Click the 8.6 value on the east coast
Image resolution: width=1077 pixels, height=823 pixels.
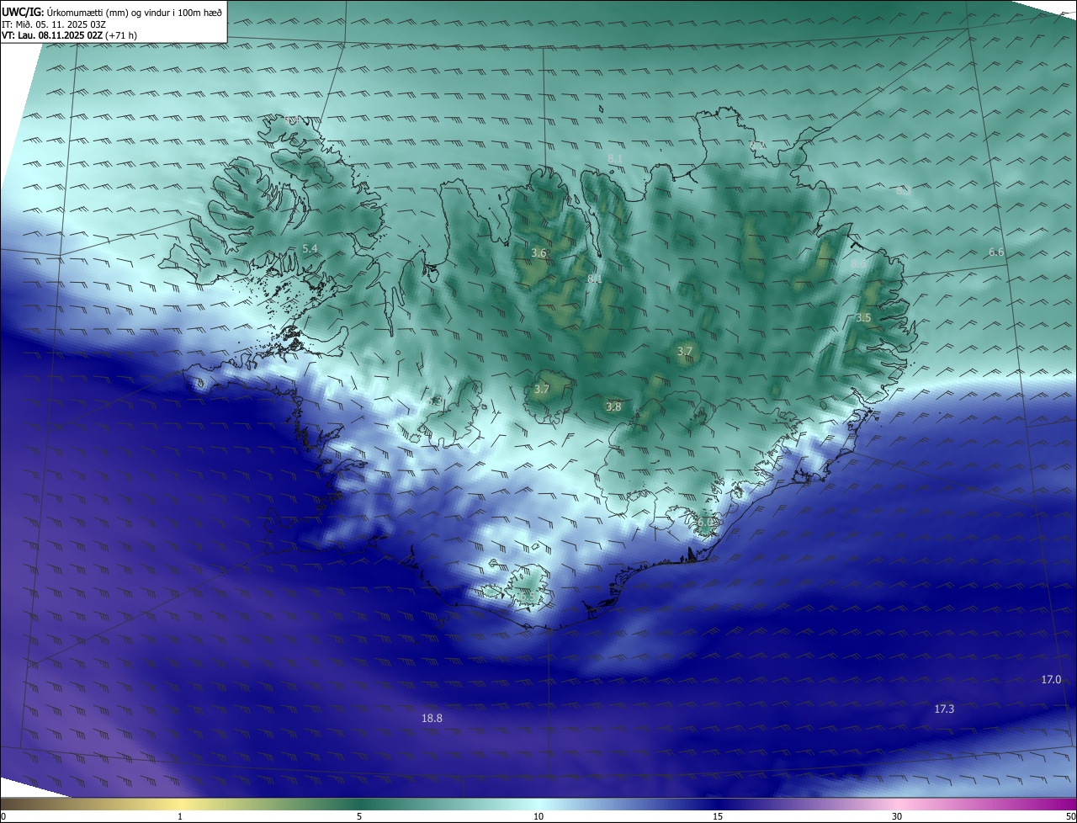tap(858, 264)
